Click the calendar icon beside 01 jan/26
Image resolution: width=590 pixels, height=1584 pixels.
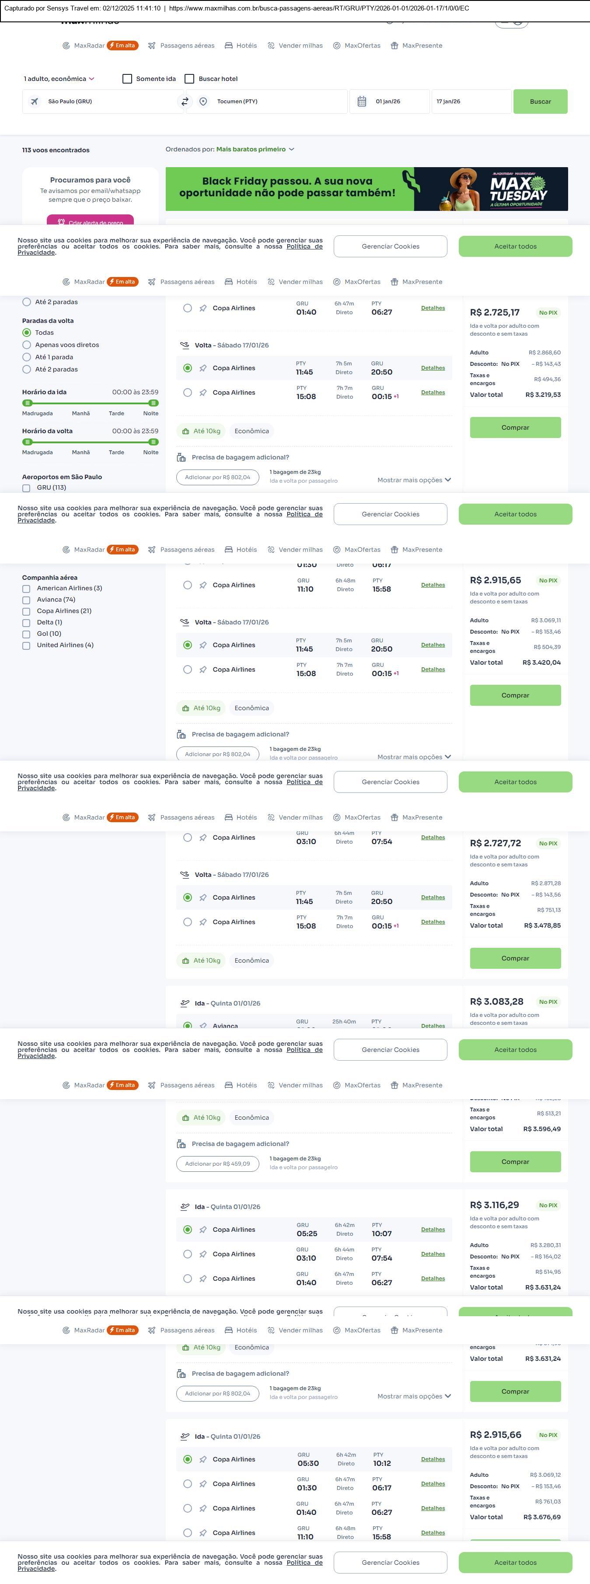click(362, 102)
